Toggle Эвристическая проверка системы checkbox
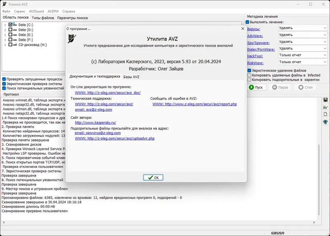 pyautogui.click(x=4, y=84)
